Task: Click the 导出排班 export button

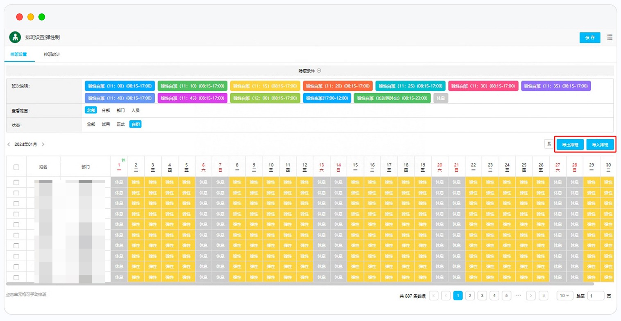Action: [x=570, y=145]
